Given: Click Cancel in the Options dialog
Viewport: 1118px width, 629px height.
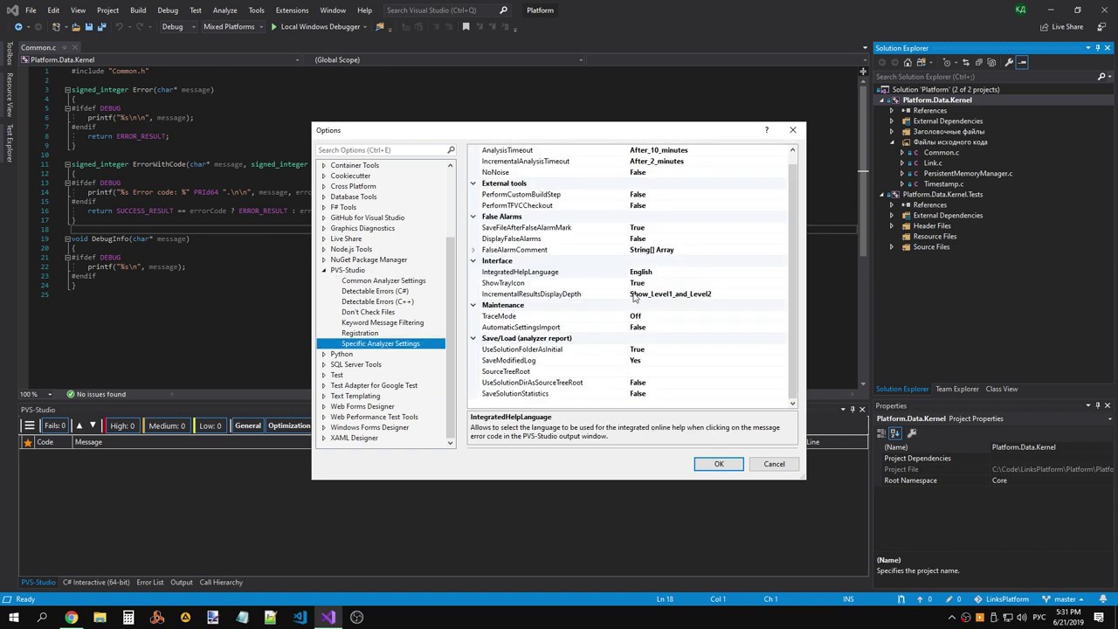Looking at the screenshot, I should (x=774, y=464).
